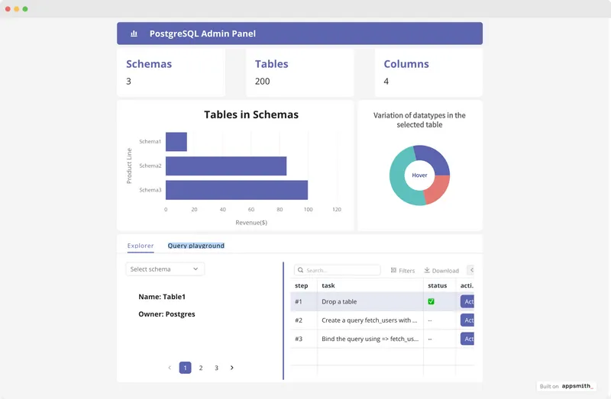Click the 'Tables in Schemas' chart title
This screenshot has height=399, width=611.
point(251,115)
